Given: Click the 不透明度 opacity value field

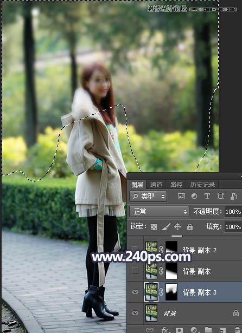Looking at the screenshot, I should point(233,212).
